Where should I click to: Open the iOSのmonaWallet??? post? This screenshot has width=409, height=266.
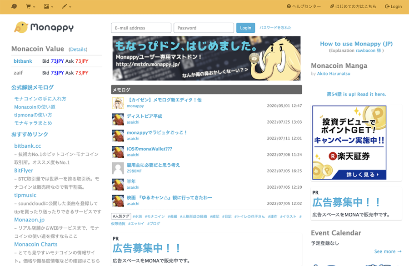pyautogui.click(x=149, y=149)
